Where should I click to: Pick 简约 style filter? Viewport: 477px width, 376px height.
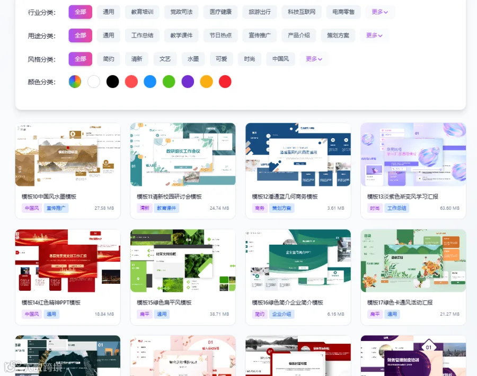[x=109, y=59]
